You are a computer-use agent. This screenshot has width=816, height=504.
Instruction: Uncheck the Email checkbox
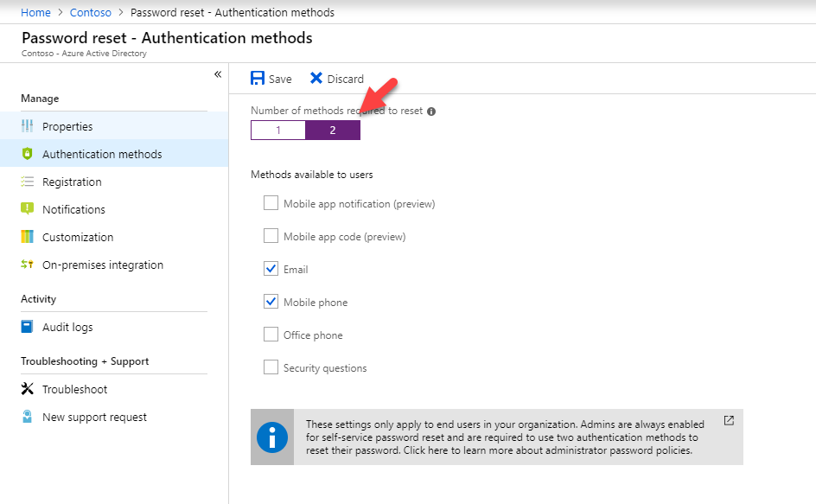coord(271,269)
